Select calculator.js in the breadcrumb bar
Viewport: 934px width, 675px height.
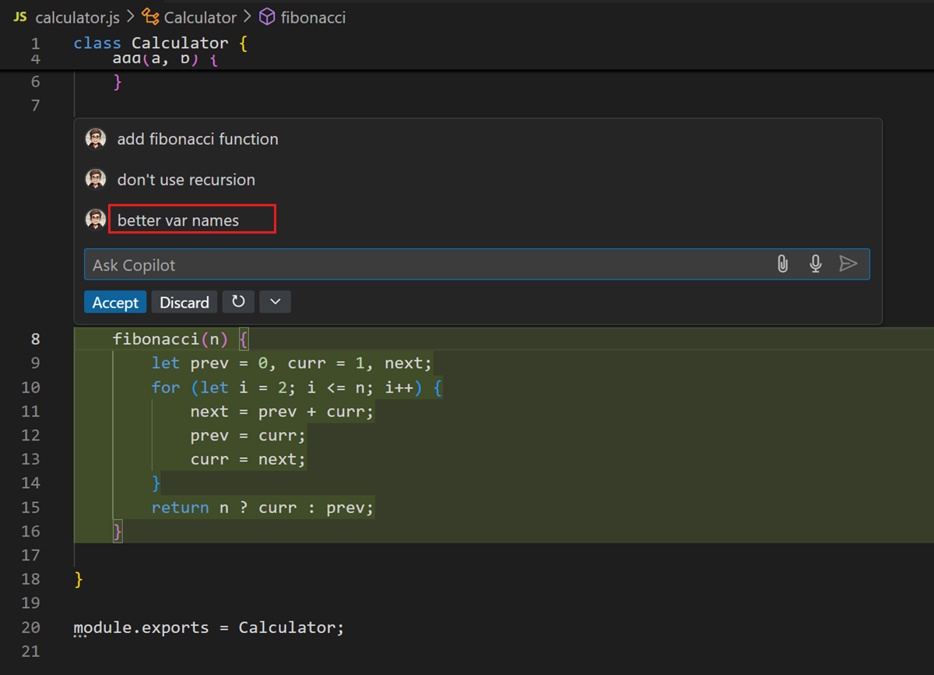coord(76,16)
